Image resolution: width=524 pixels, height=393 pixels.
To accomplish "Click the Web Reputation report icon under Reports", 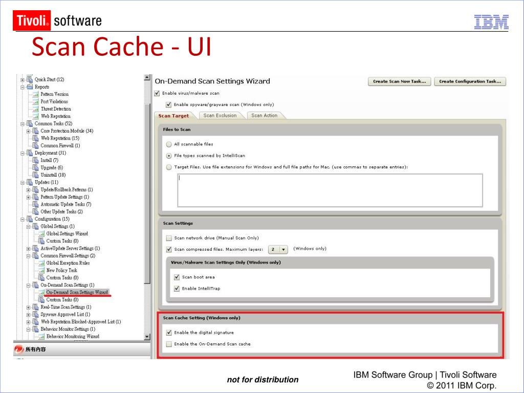I will (x=35, y=116).
